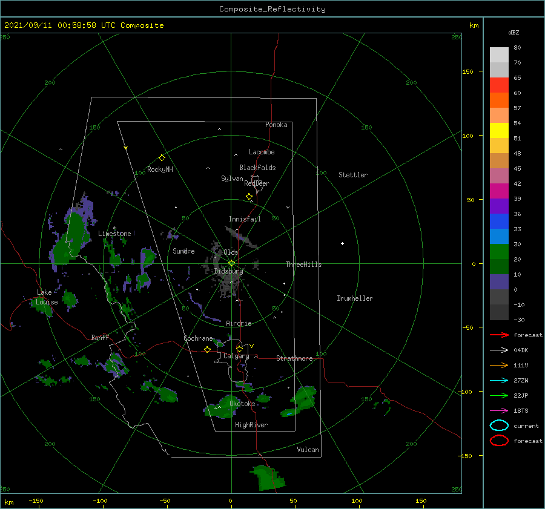This screenshot has height=509, width=545.
Task: Click the Olds label
Action: tap(231, 252)
